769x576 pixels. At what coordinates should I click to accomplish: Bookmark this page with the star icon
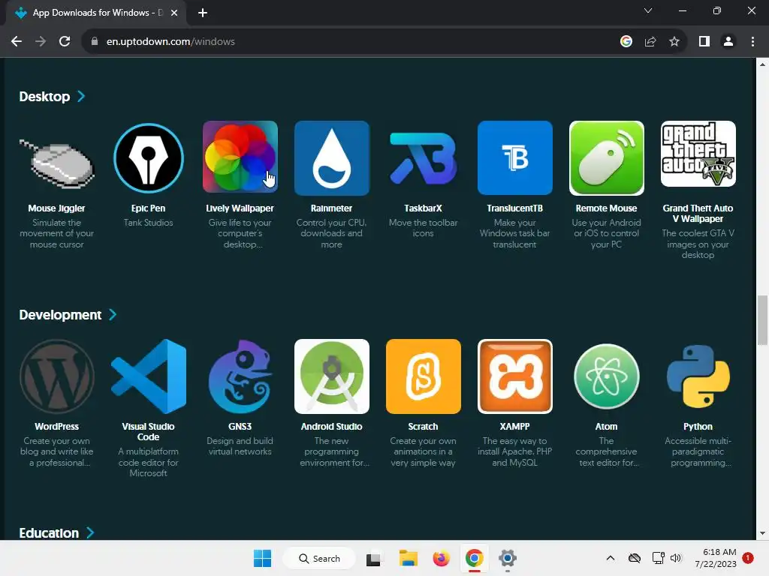674,42
